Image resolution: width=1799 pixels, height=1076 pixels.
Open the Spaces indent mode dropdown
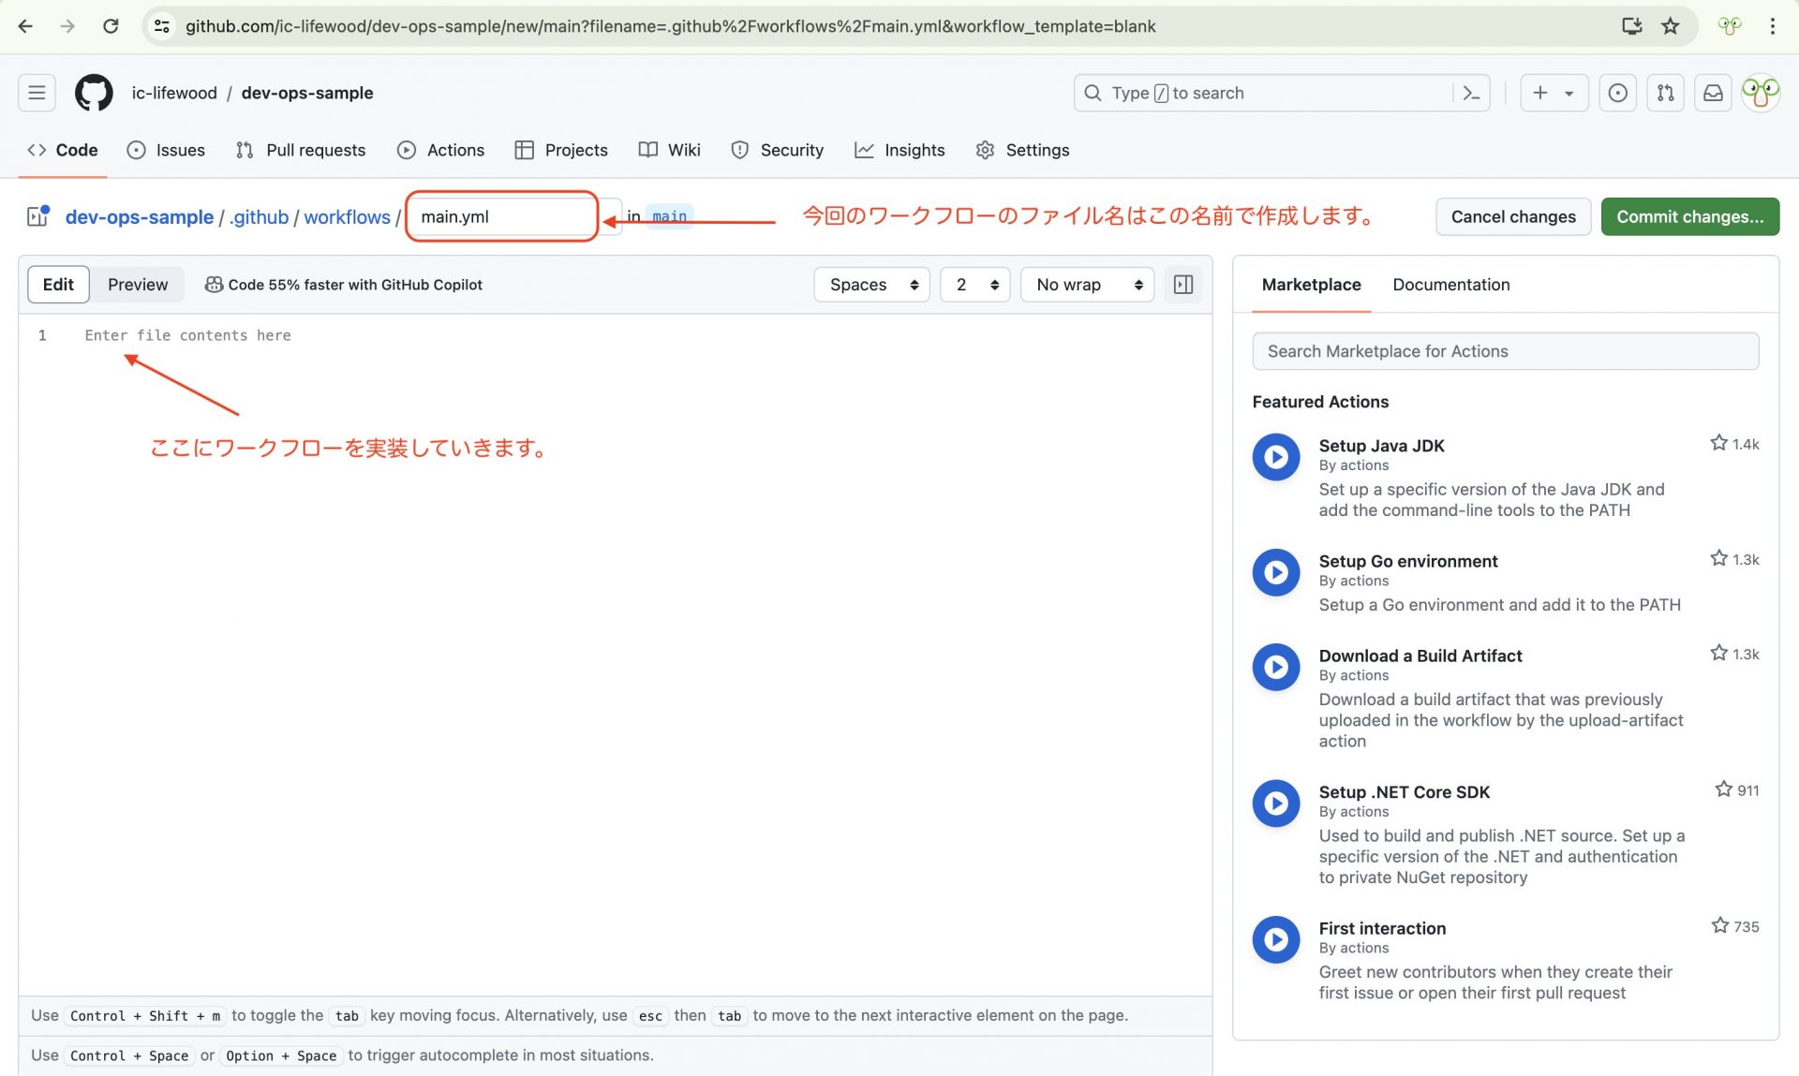pyautogui.click(x=872, y=285)
